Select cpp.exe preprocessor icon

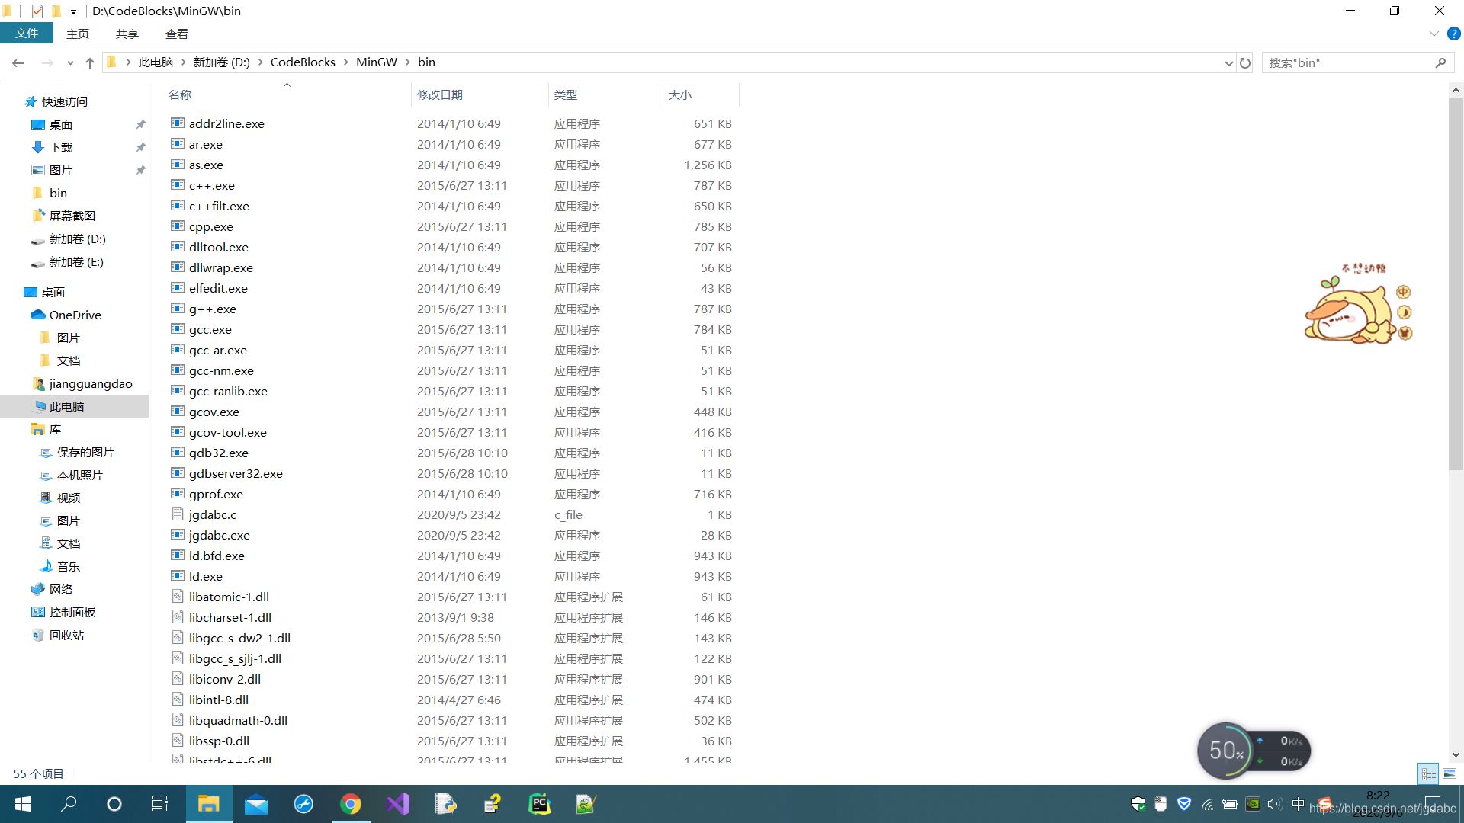(x=178, y=226)
